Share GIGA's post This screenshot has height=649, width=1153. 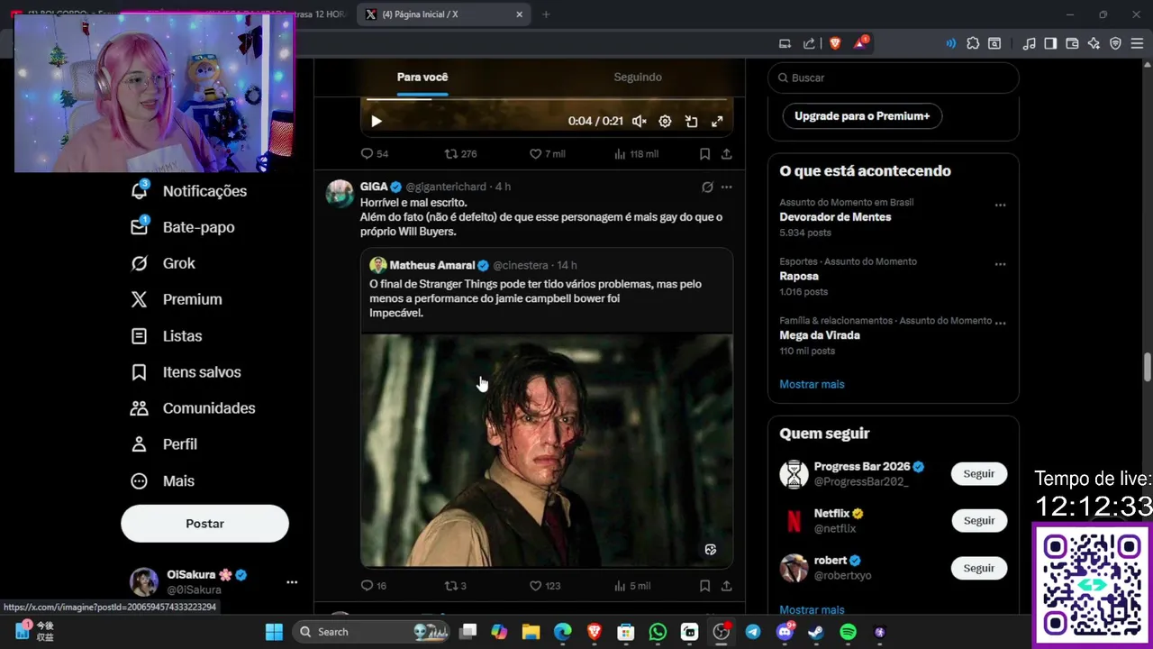727,586
